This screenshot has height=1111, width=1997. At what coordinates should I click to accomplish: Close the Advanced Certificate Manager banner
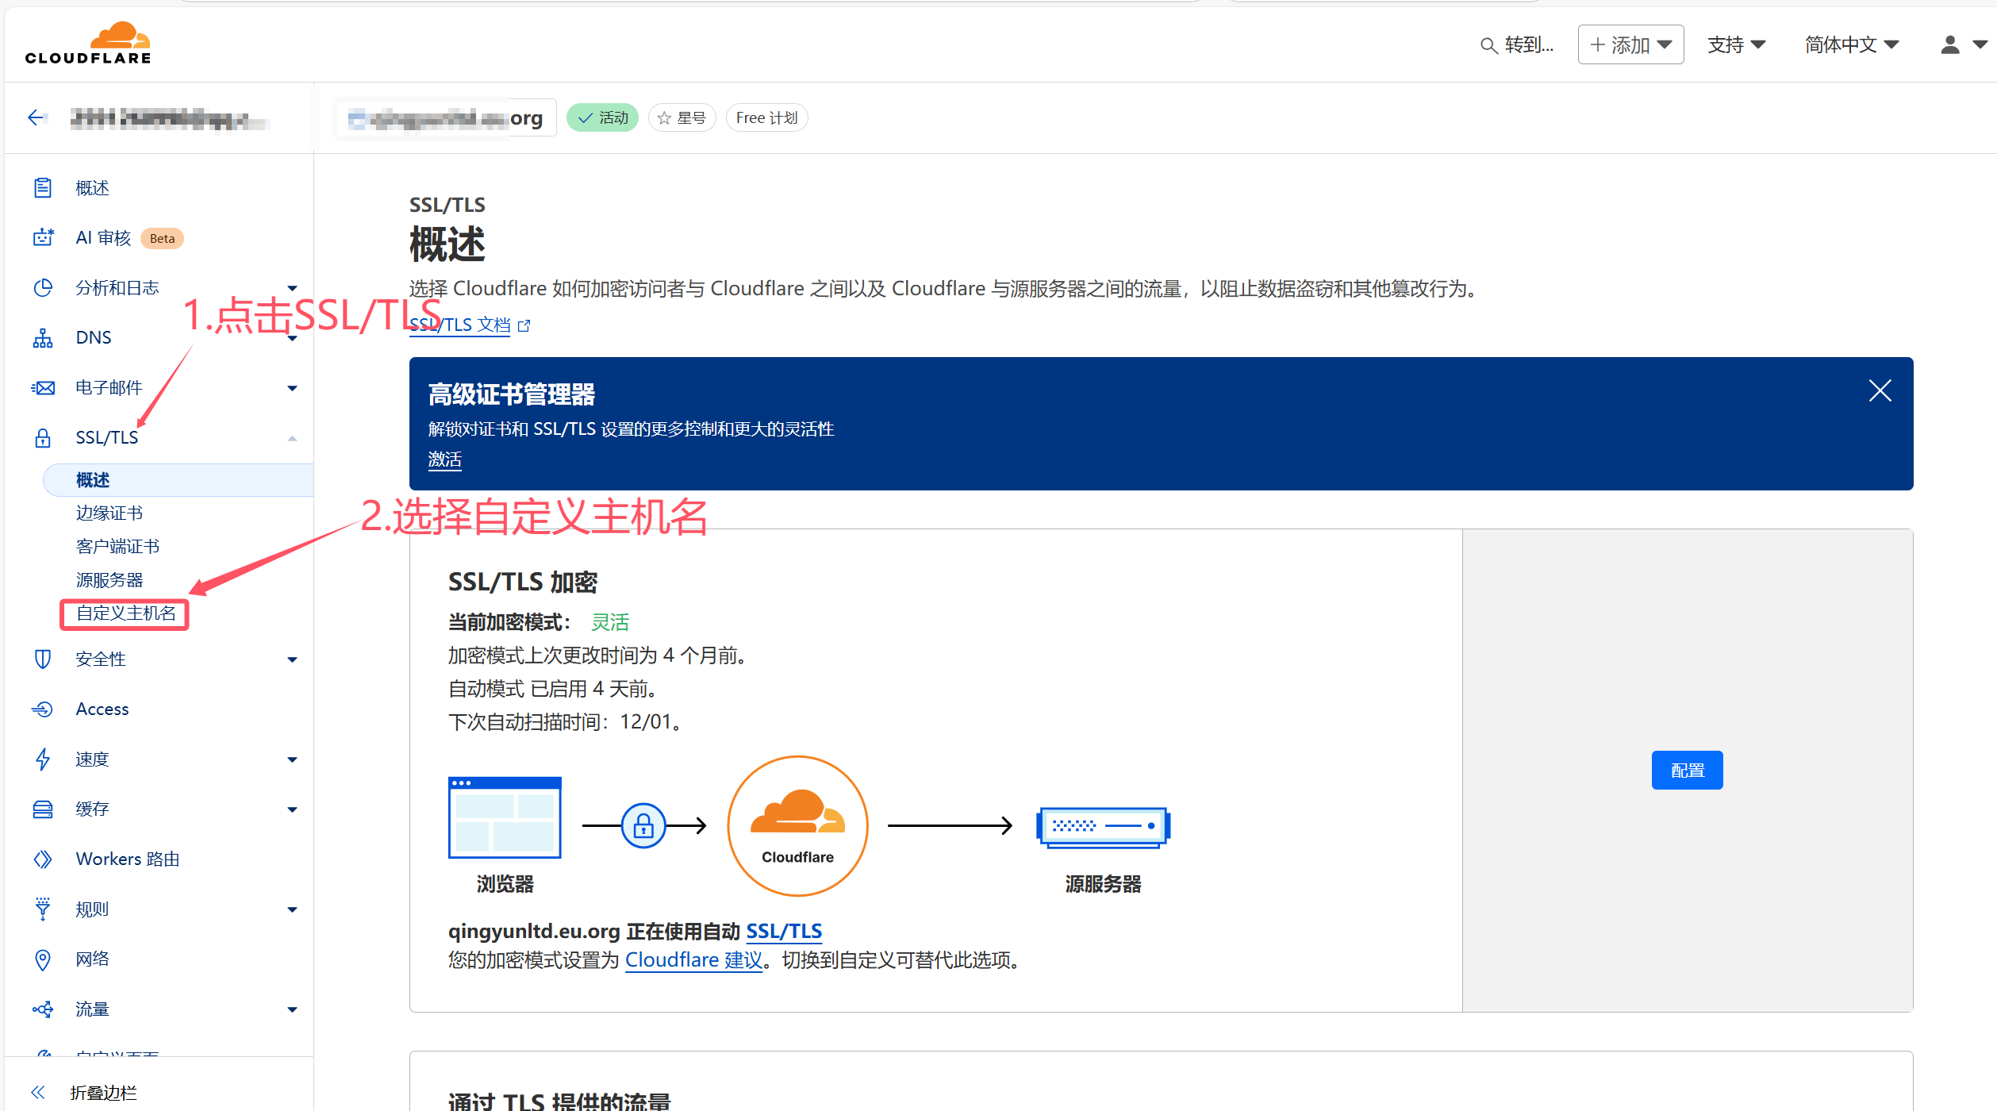click(x=1880, y=390)
